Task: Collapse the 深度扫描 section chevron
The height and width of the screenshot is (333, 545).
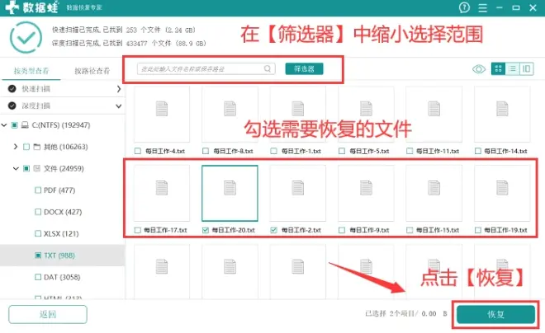Action: 119,106
